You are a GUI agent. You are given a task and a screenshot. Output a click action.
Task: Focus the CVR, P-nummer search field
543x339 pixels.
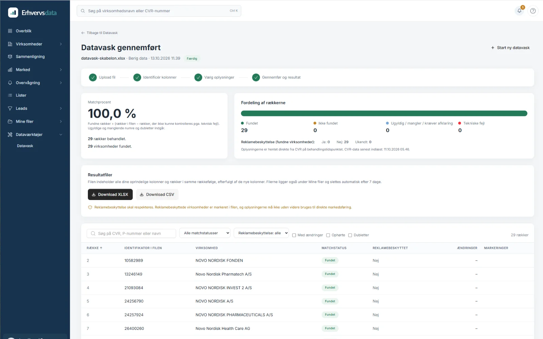pyautogui.click(x=131, y=233)
